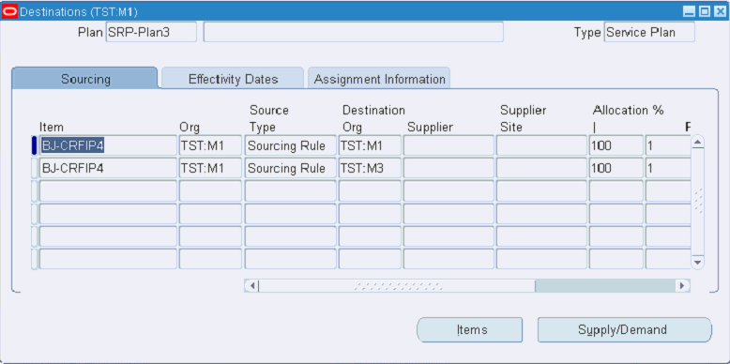This screenshot has width=730, height=364.
Task: Click horizontal scrollbar right arrow
Action: [682, 285]
